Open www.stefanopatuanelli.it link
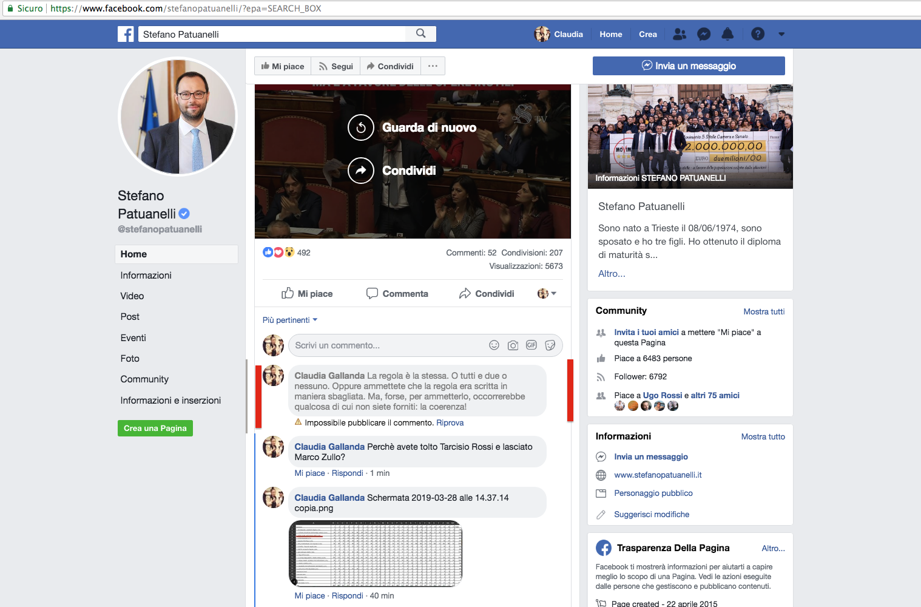 click(x=658, y=475)
